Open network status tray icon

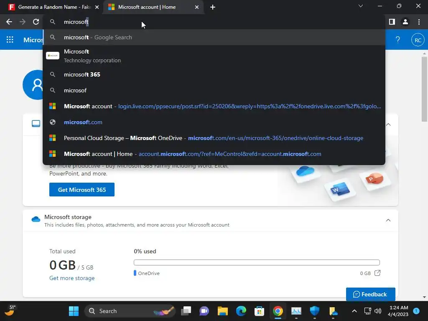pos(367,311)
